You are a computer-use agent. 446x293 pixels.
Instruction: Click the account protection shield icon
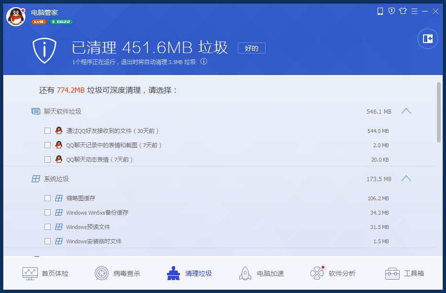coord(391,11)
